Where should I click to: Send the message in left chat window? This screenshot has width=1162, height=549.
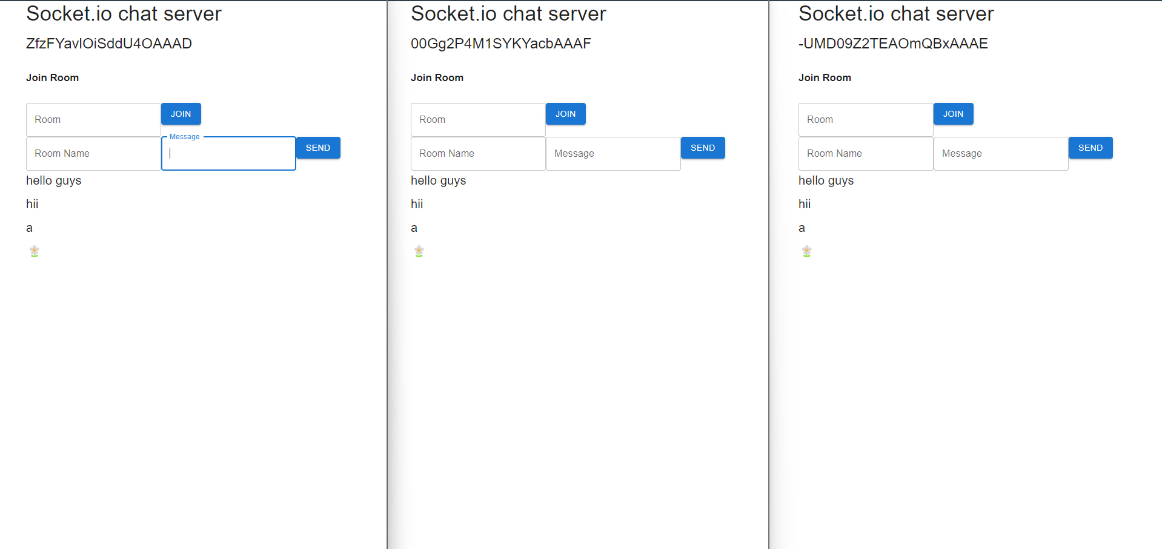tap(318, 148)
